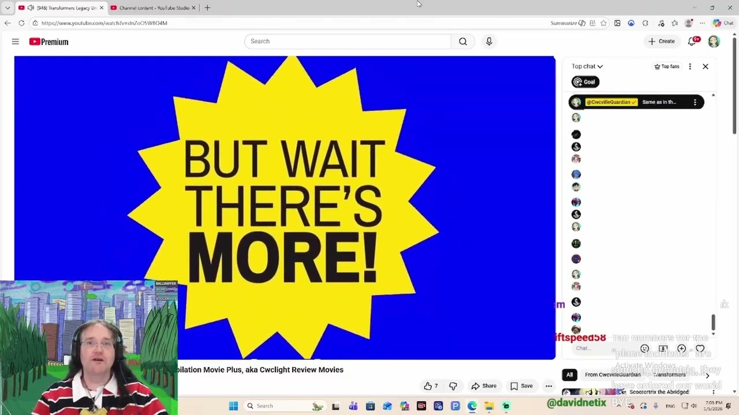This screenshot has width=739, height=415.
Task: Open Top fans leaderboard
Action: pyautogui.click(x=667, y=66)
